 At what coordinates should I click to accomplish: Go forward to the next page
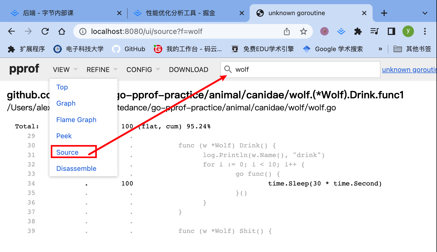(28, 32)
